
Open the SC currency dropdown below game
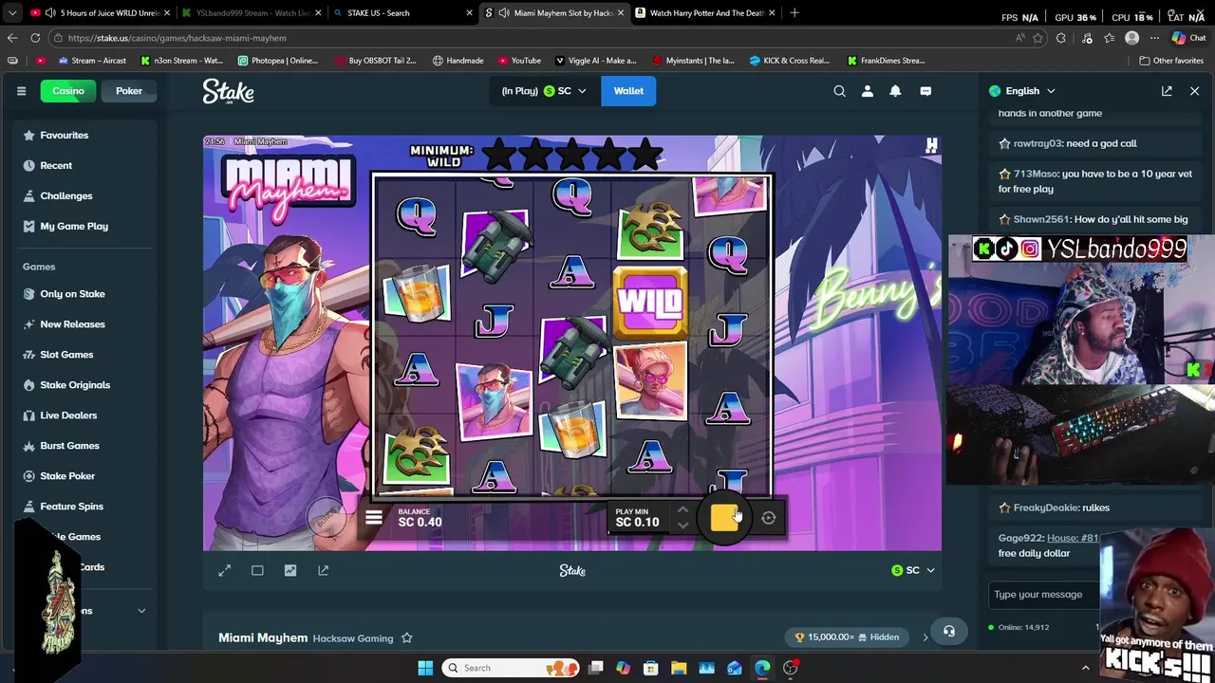tap(913, 570)
